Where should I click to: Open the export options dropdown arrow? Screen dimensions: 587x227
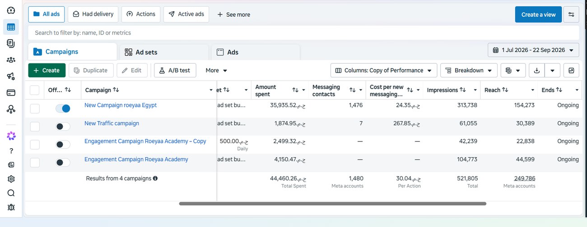553,70
